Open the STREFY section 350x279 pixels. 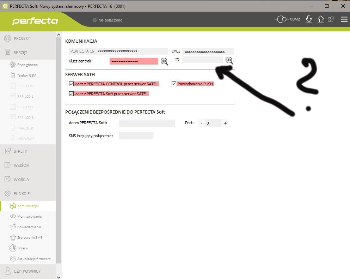point(28,151)
